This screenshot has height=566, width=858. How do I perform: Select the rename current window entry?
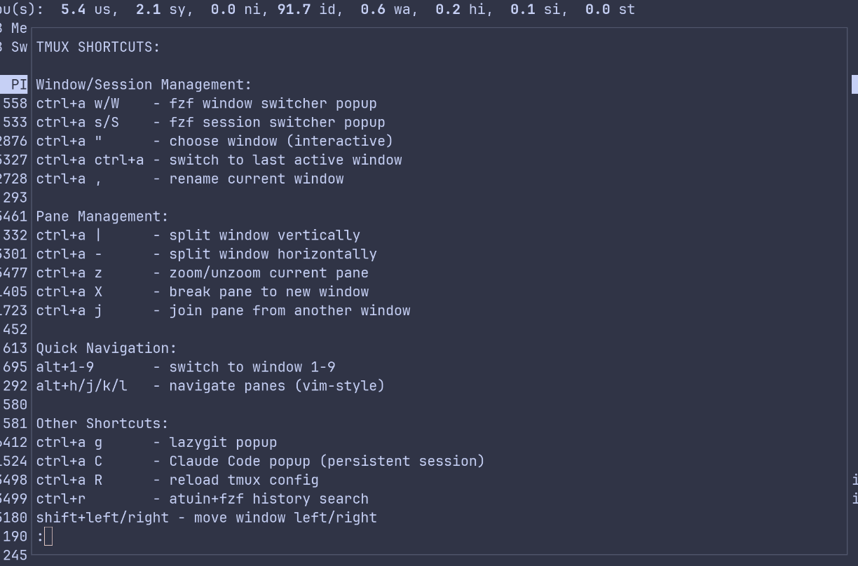189,179
